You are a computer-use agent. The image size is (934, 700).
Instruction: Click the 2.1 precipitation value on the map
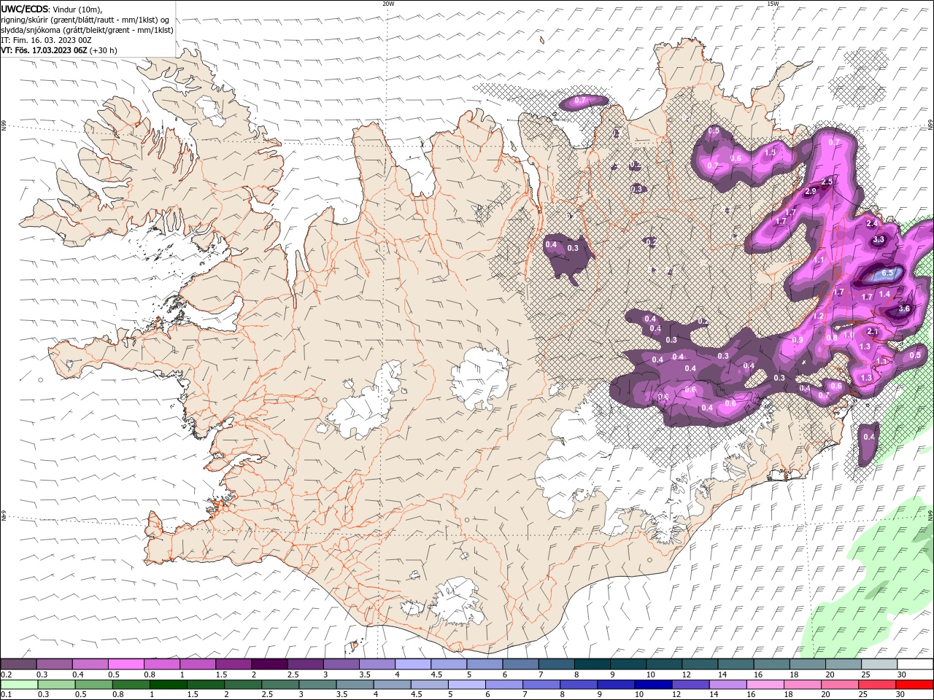click(x=873, y=331)
